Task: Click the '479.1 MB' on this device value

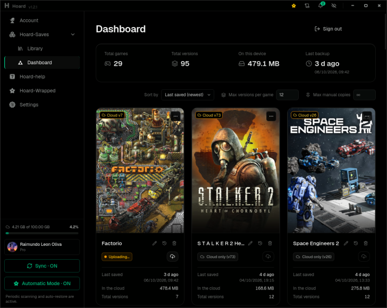Action: 263,64
